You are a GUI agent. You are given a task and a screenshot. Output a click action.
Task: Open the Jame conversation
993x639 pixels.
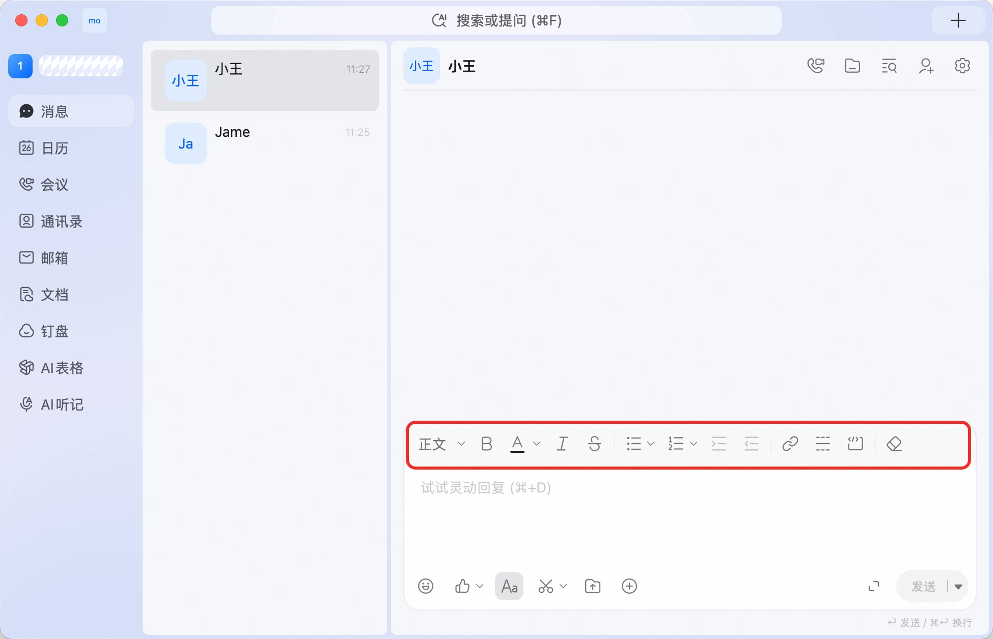[265, 143]
